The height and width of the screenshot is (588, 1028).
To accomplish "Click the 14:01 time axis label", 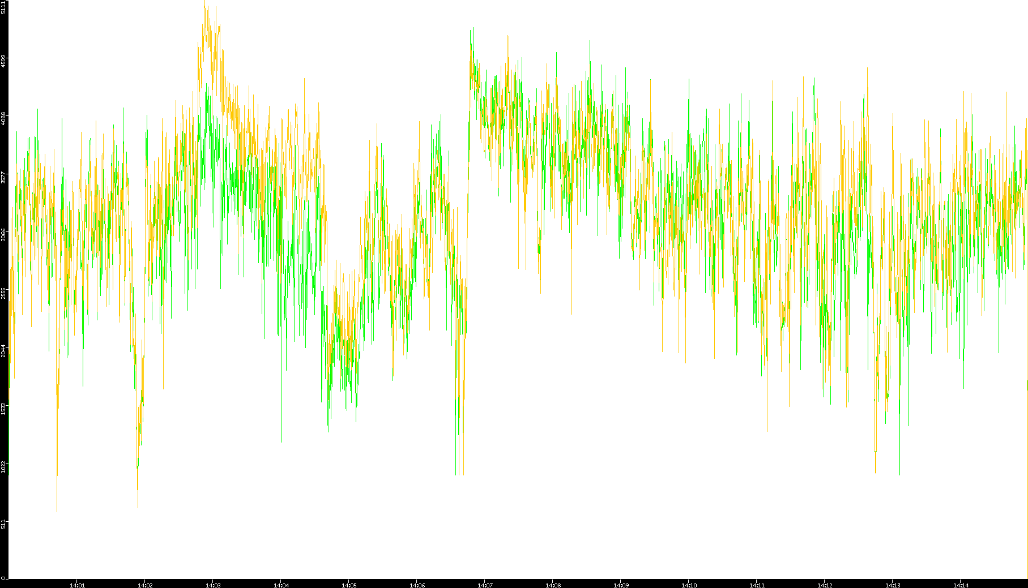I will point(77,585).
